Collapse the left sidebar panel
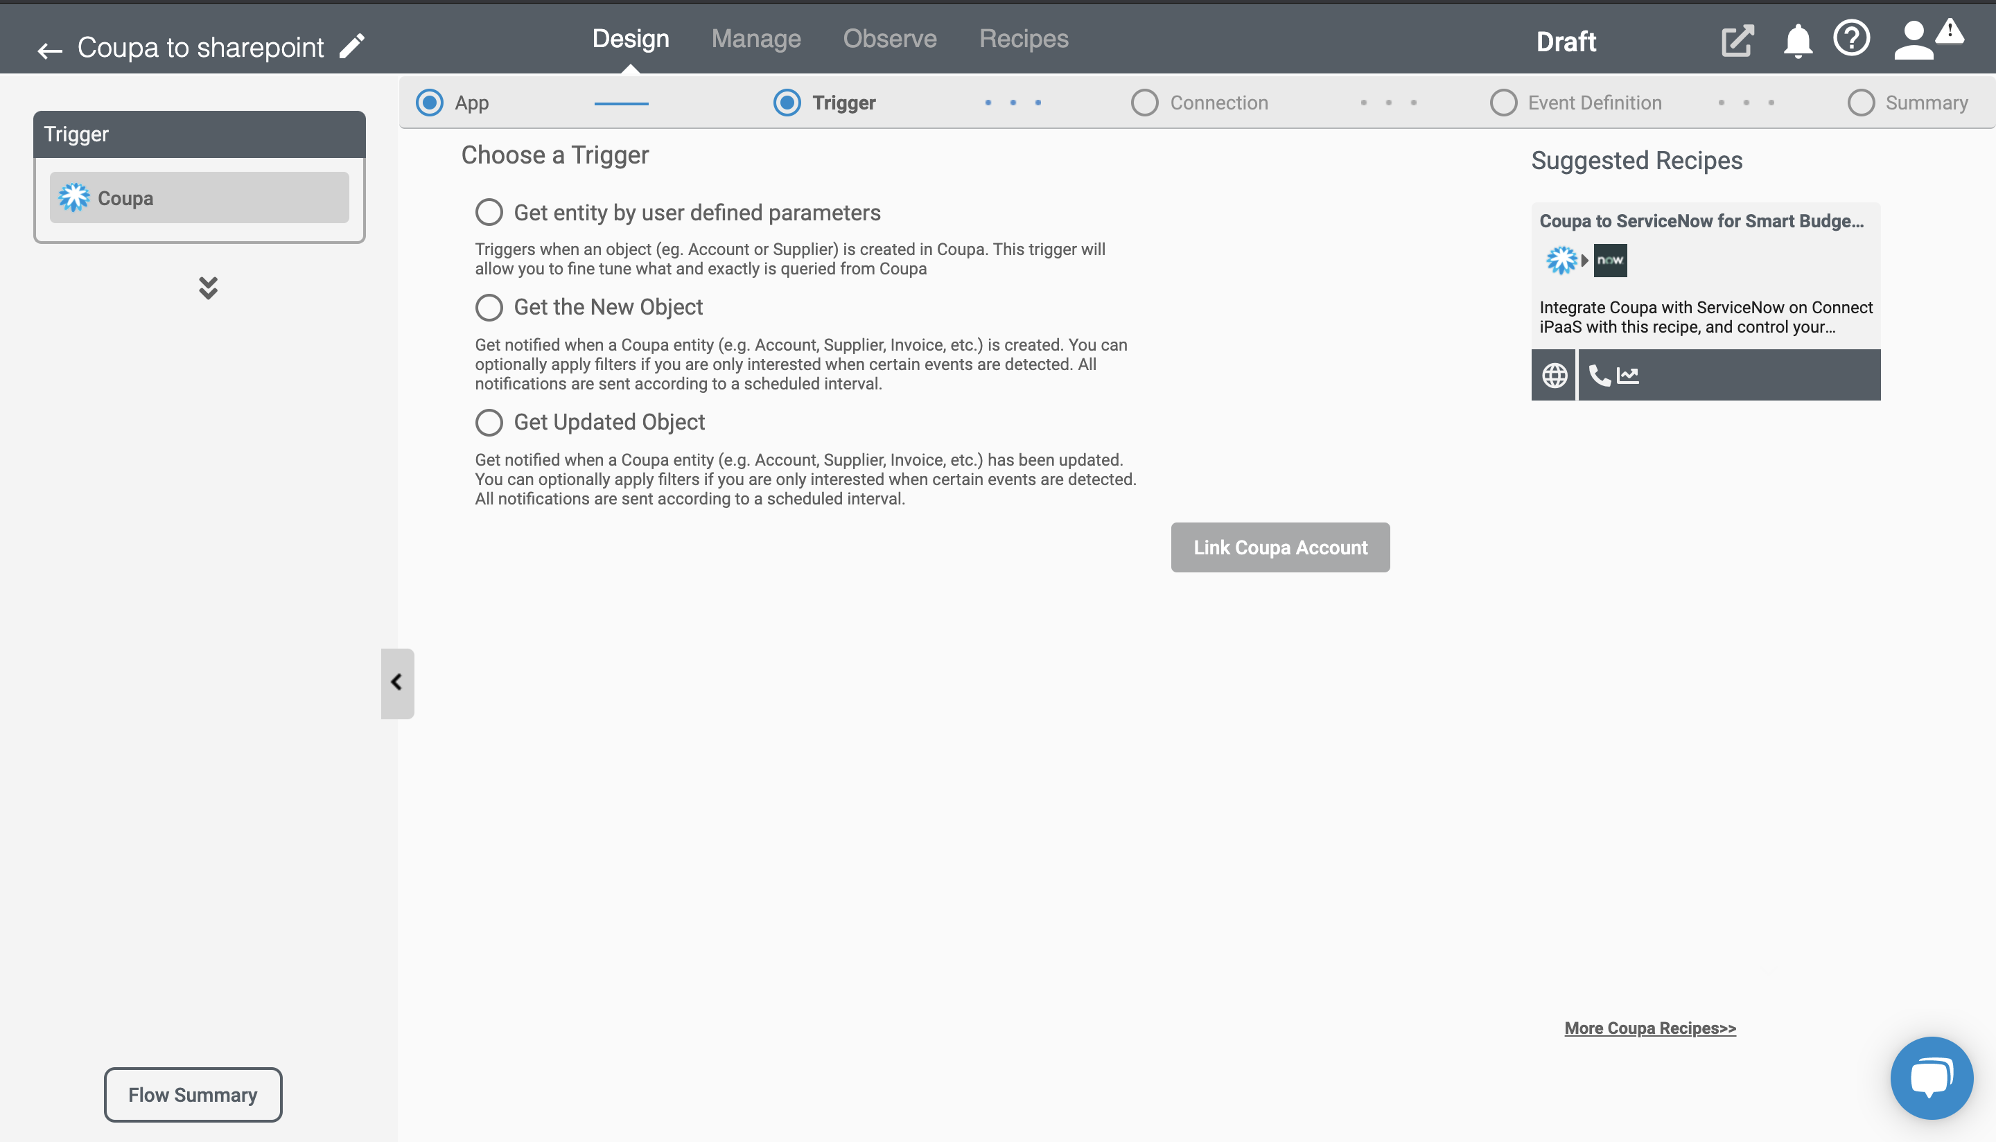 pyautogui.click(x=396, y=683)
